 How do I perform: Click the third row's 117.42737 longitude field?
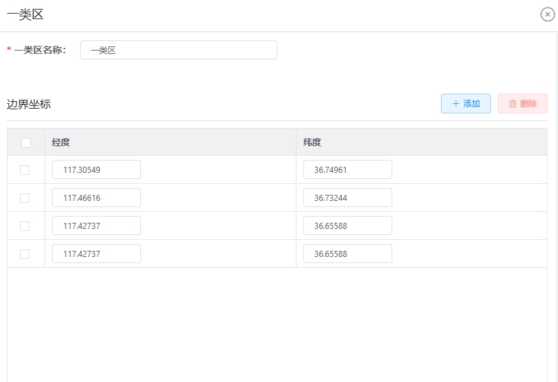coord(97,226)
